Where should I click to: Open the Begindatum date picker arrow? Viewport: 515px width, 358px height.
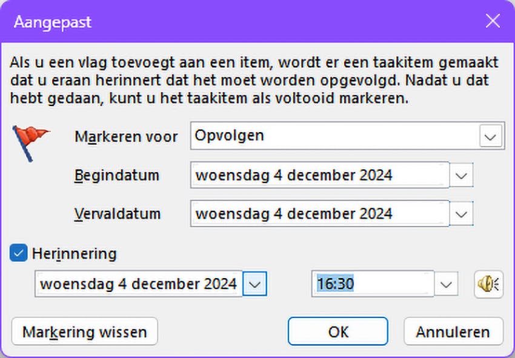(462, 176)
